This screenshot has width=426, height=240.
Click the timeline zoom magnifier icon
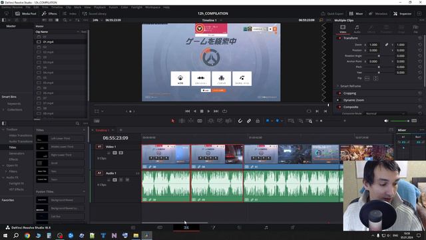[310, 121]
